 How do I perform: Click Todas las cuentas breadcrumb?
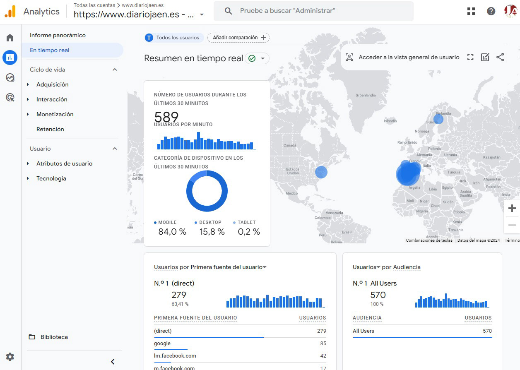tap(95, 5)
